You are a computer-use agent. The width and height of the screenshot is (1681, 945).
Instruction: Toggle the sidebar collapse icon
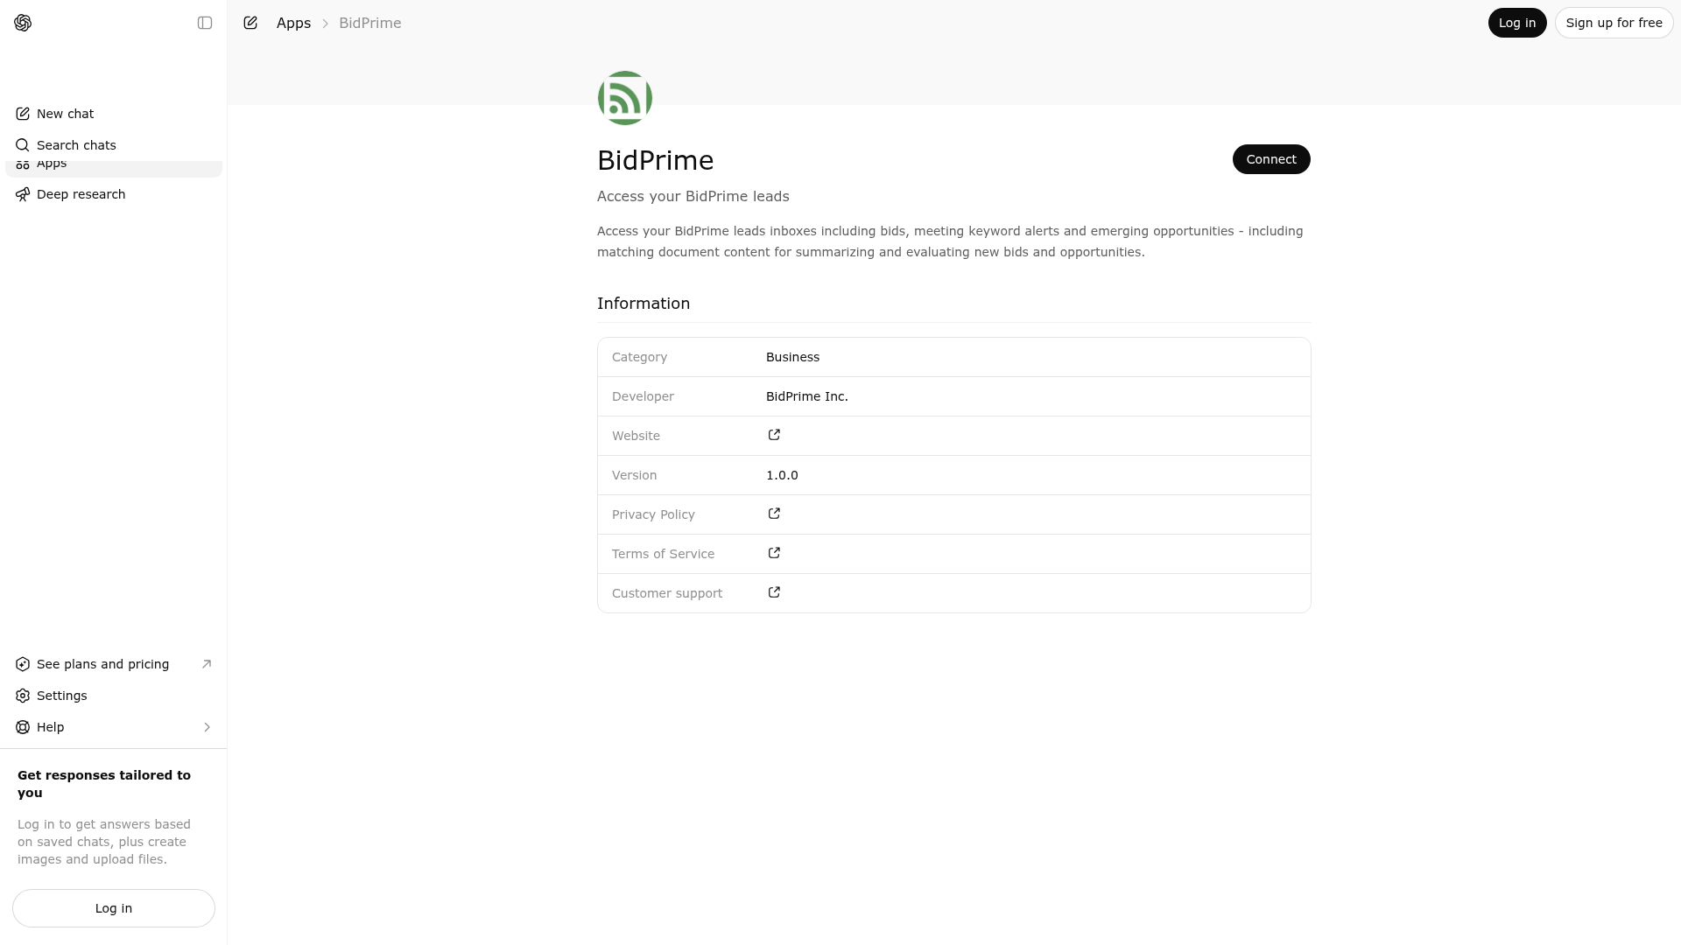coord(205,23)
